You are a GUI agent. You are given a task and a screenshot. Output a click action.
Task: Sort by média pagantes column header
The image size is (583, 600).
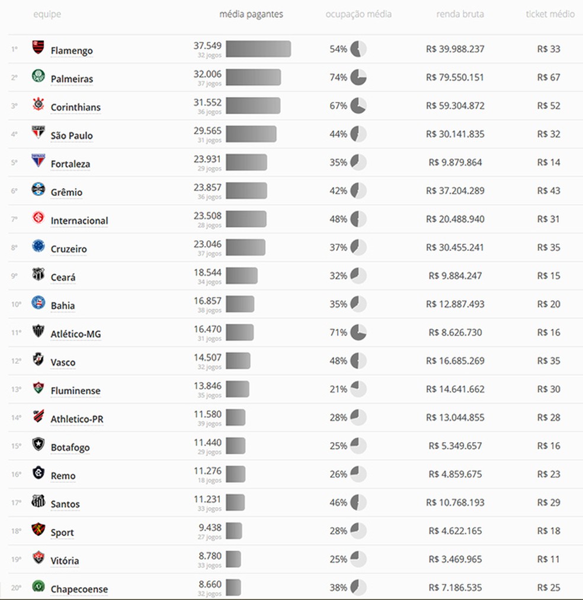tap(251, 14)
